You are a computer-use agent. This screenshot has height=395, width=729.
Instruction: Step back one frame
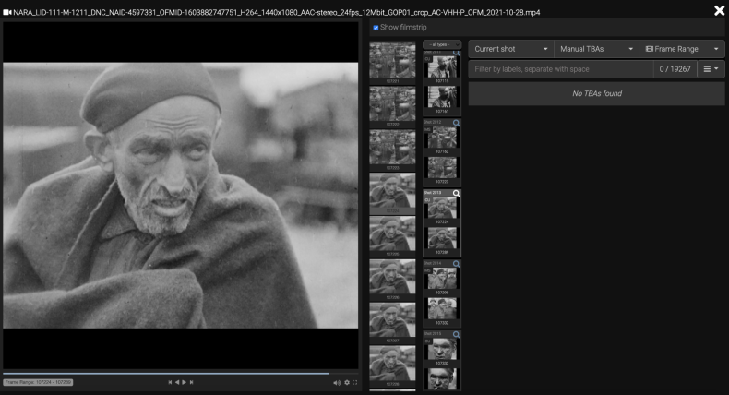176,382
